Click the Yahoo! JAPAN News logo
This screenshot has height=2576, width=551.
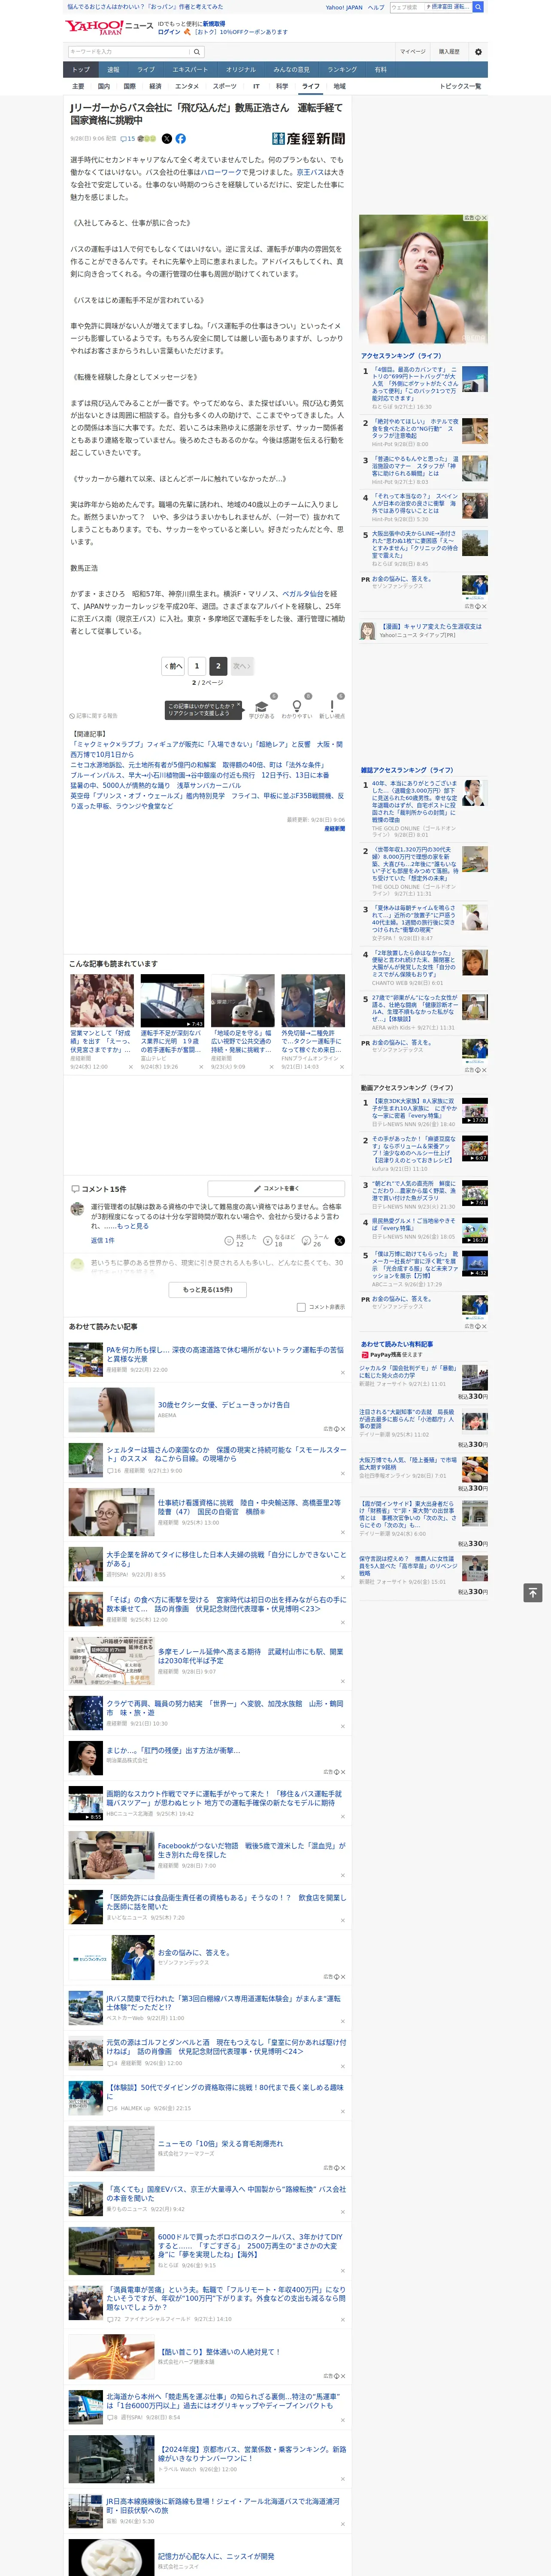109,27
